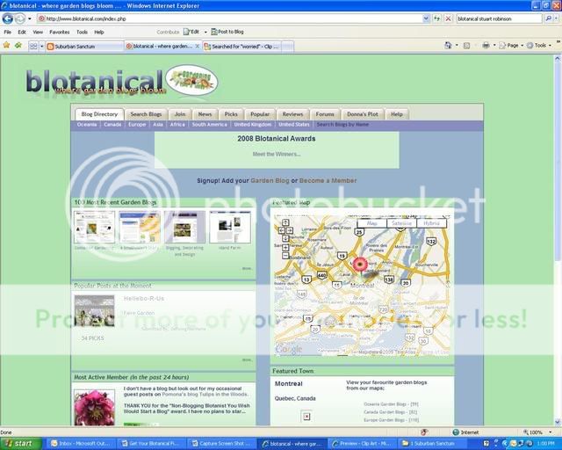This screenshot has width=562, height=450.
Task: Click the United Kingdom region link
Action: 253,125
